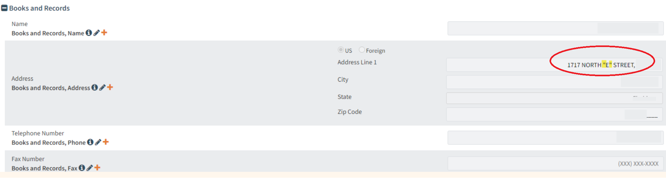Click pencil icon next to Books and Records, Phone
Image resolution: width=666 pixels, height=179 pixels.
click(x=98, y=142)
